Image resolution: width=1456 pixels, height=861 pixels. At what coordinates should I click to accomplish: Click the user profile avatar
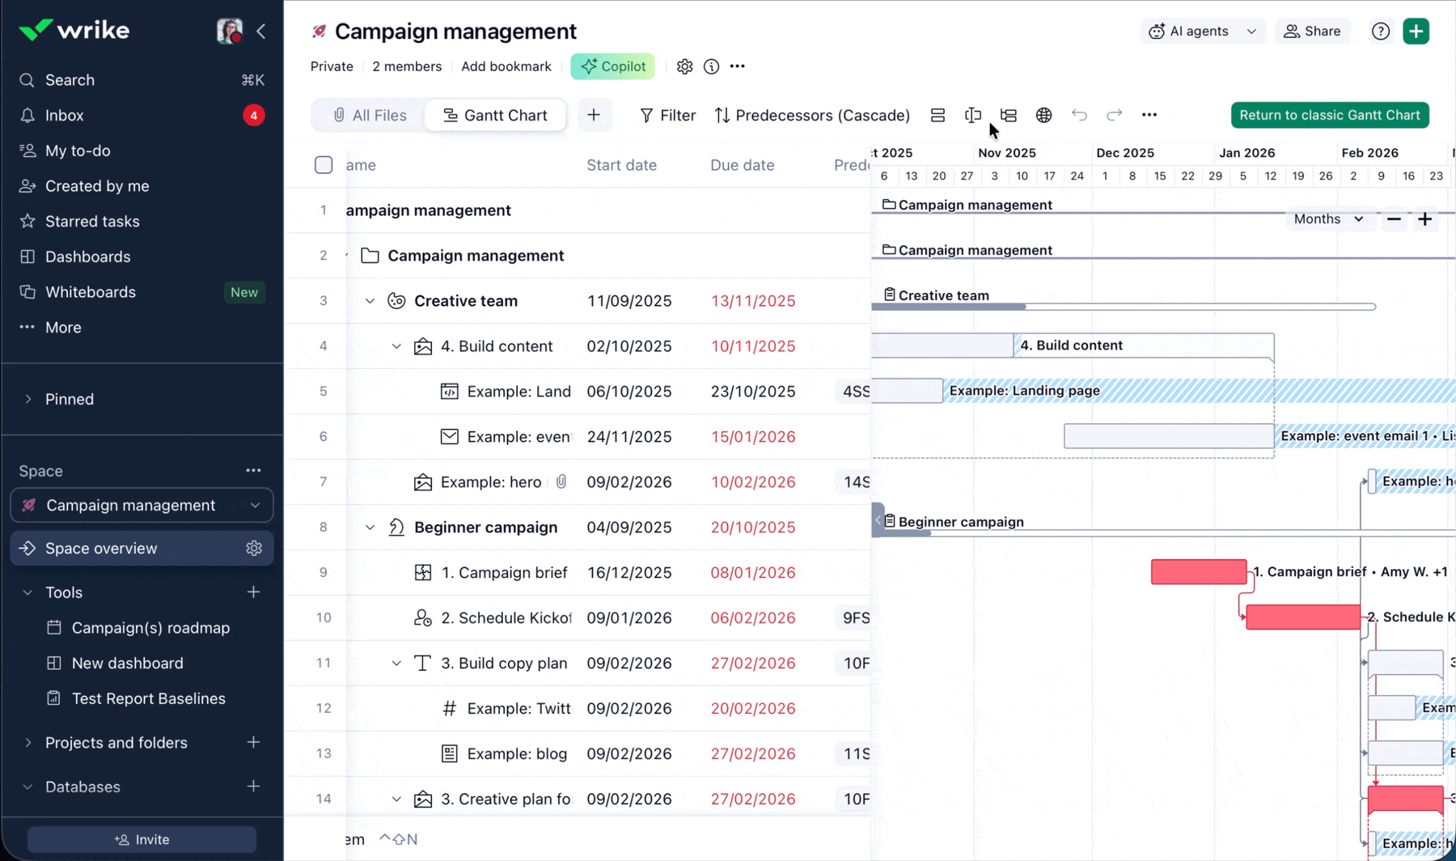coord(230,31)
